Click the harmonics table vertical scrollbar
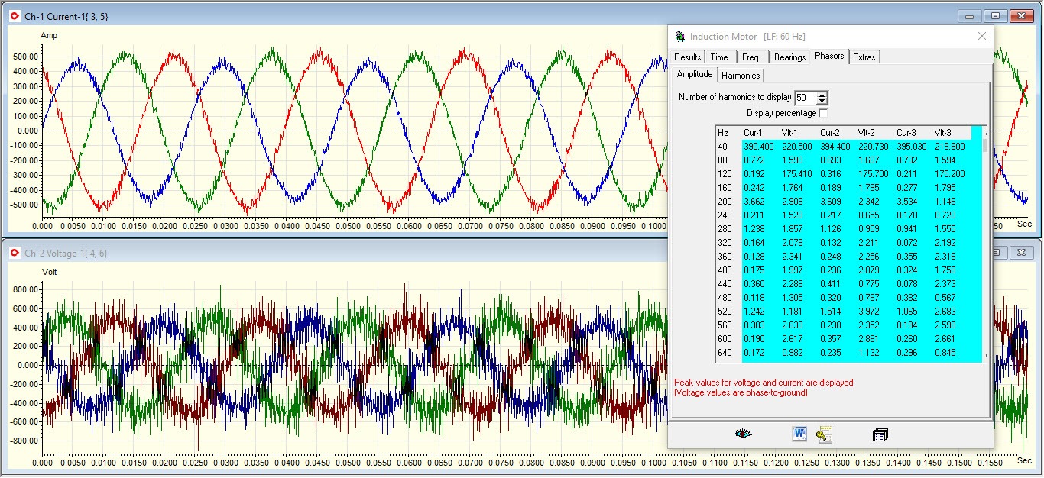1044x478 pixels. pyautogui.click(x=984, y=244)
